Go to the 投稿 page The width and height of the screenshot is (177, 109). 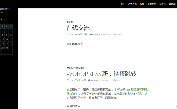click(x=142, y=4)
